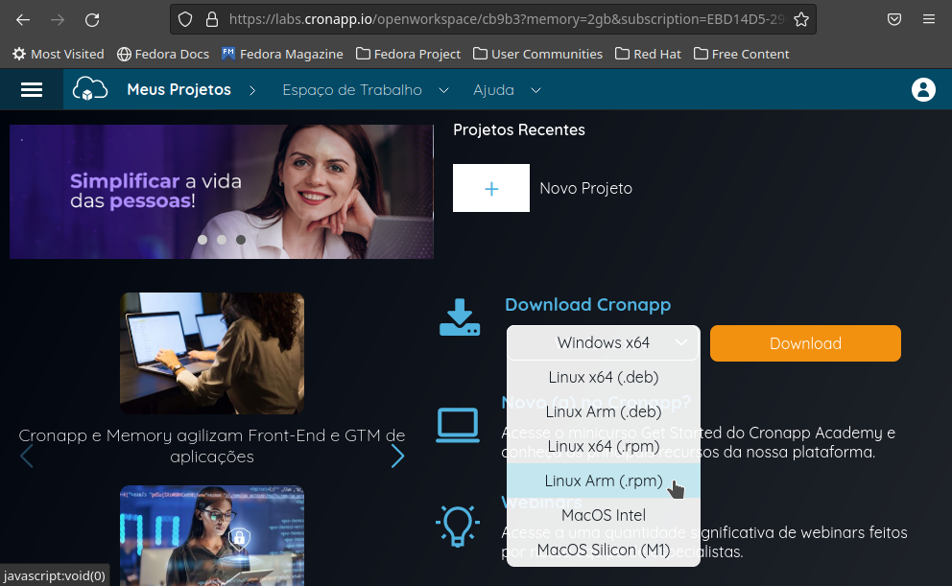The width and height of the screenshot is (952, 586).
Task: Choose Linux x64 (.rpm) option
Action: pyautogui.click(x=604, y=447)
